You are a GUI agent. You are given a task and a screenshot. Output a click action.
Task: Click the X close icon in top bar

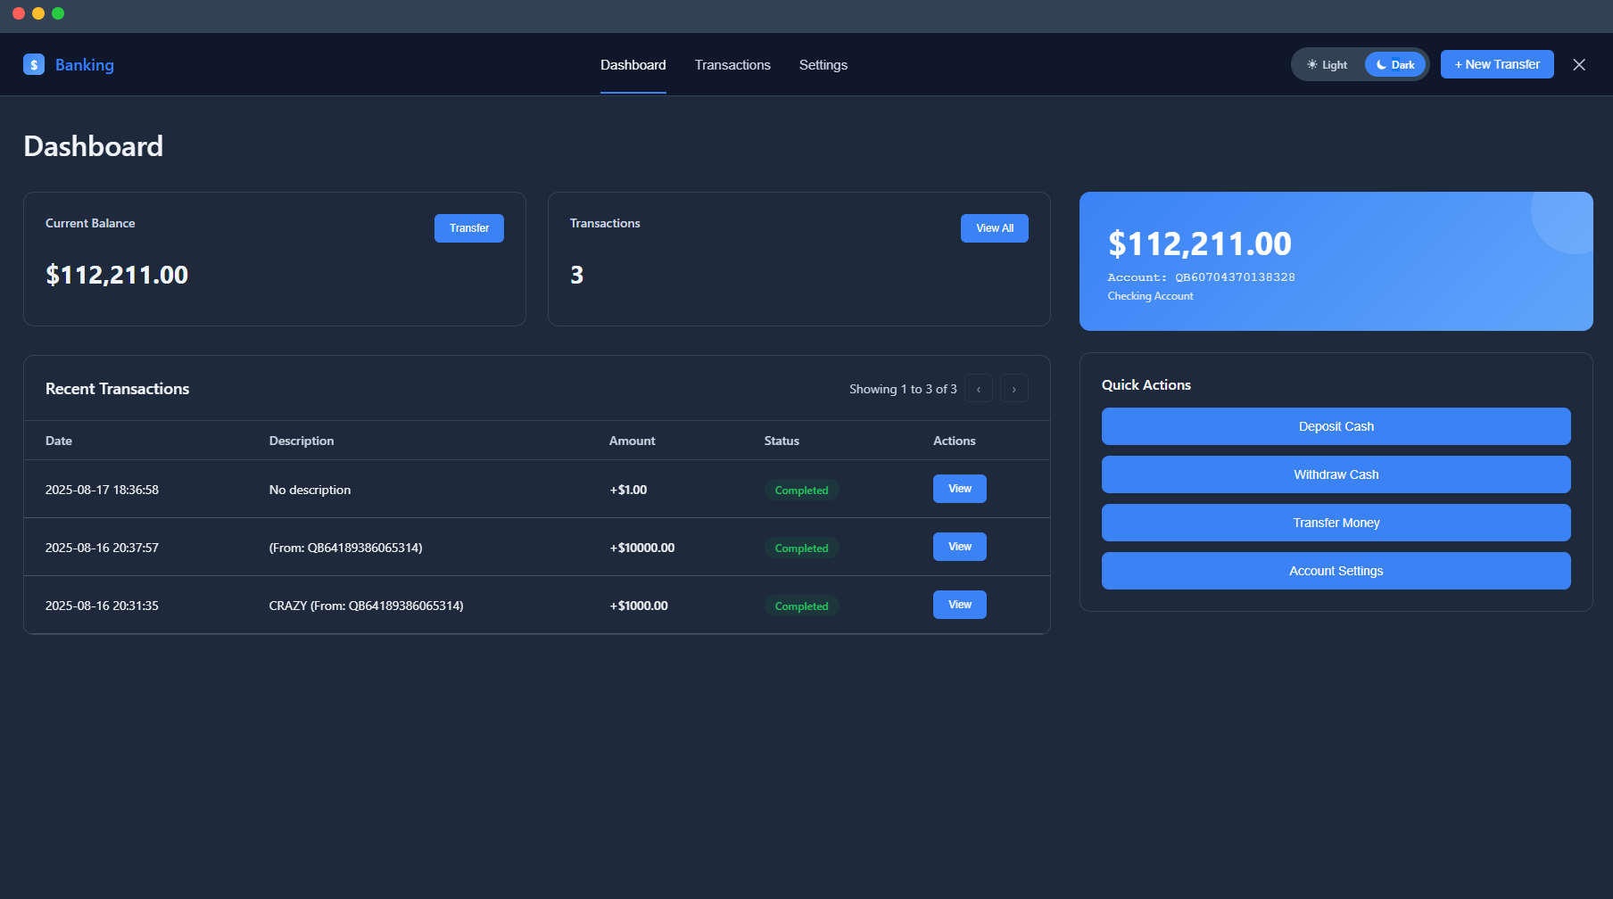click(x=1579, y=64)
